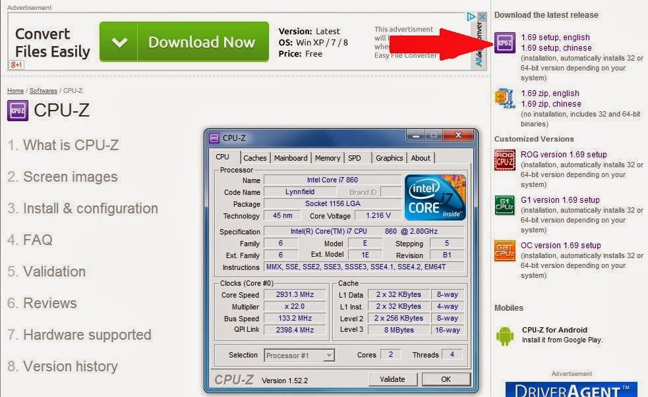Click the Package value Socket 1156 LGA
648x397 pixels.
point(332,204)
